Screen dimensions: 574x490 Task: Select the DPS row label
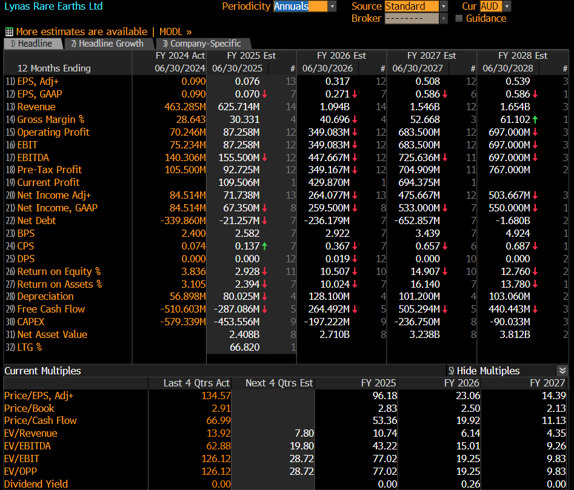[x=25, y=259]
